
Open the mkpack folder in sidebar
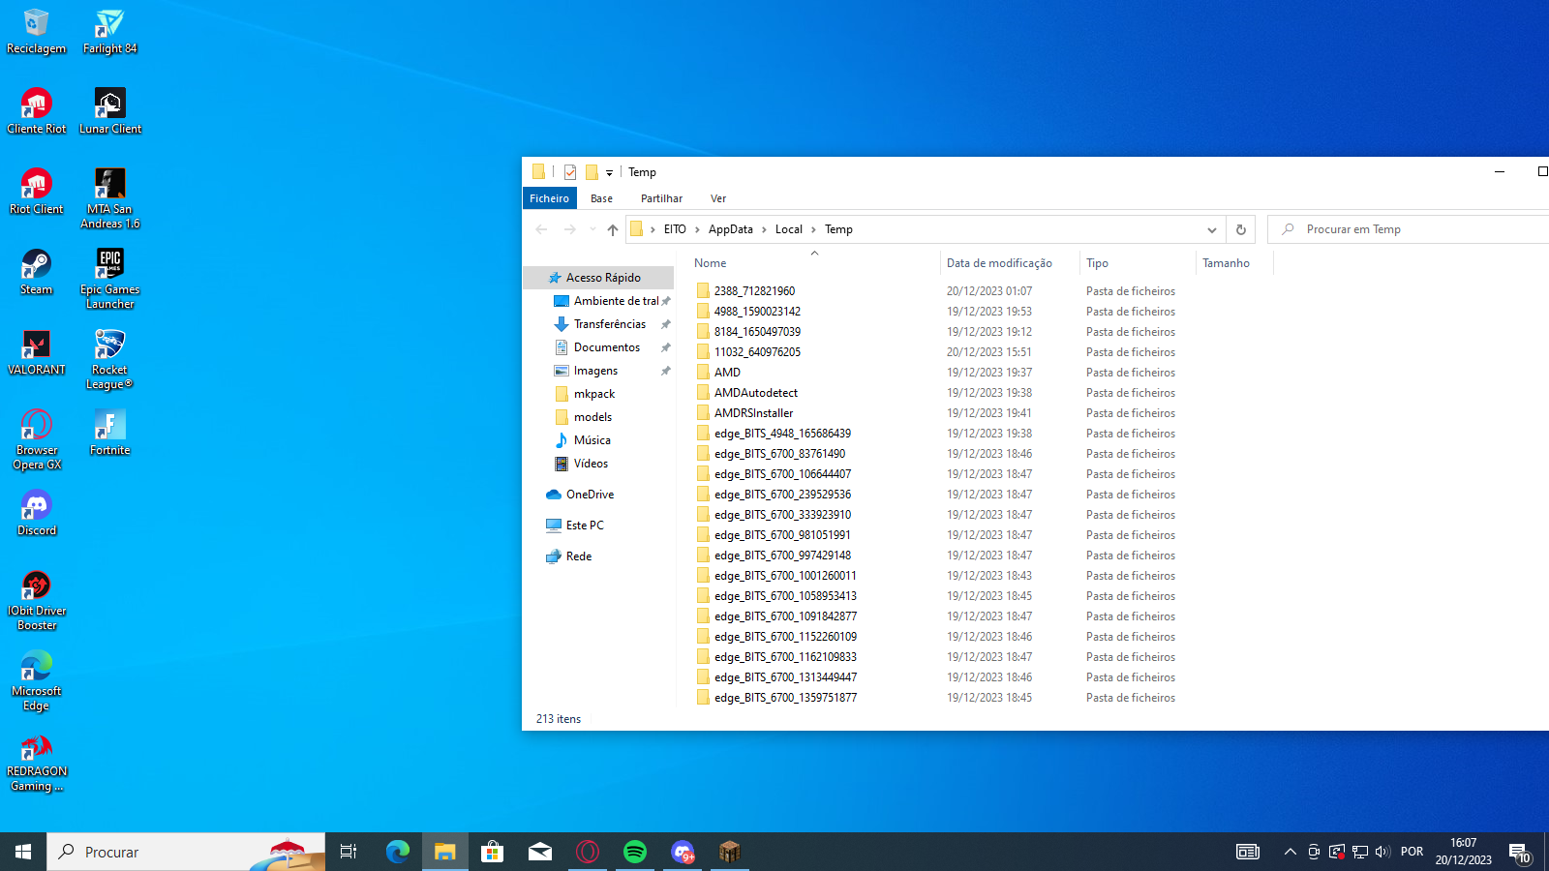[593, 394]
